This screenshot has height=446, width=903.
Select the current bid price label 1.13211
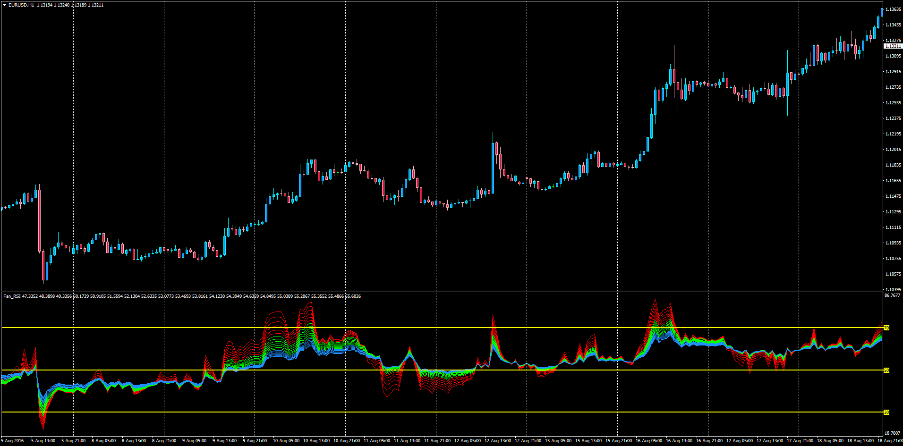pyautogui.click(x=893, y=46)
